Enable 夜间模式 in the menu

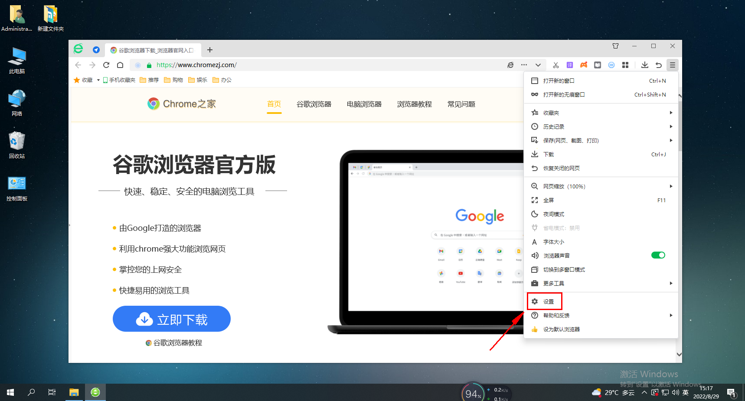[x=601, y=214]
